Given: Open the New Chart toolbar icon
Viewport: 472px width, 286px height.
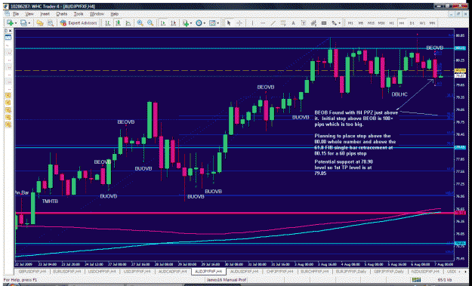Looking at the screenshot, I should (10, 23).
